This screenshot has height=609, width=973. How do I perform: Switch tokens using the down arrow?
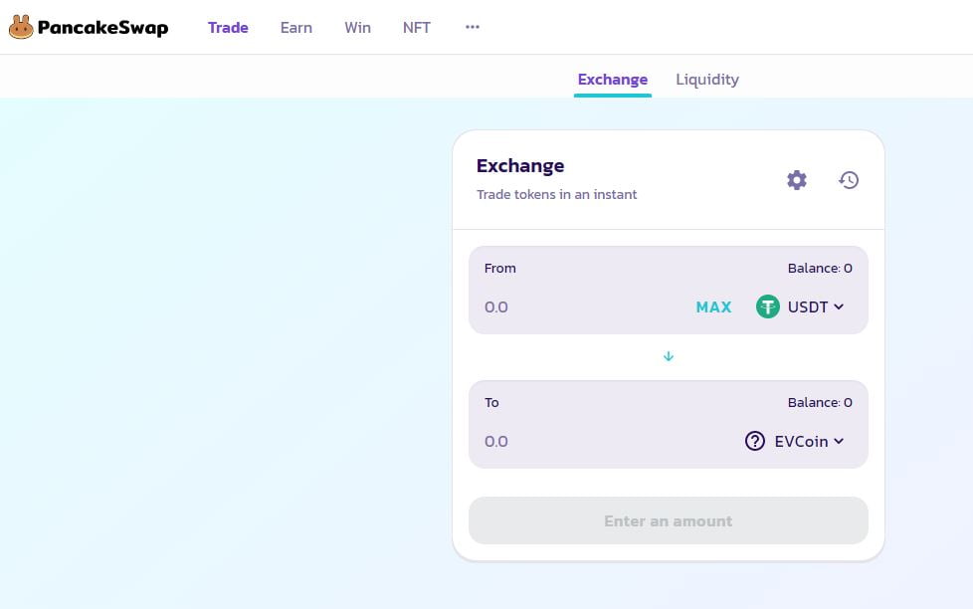coord(669,356)
